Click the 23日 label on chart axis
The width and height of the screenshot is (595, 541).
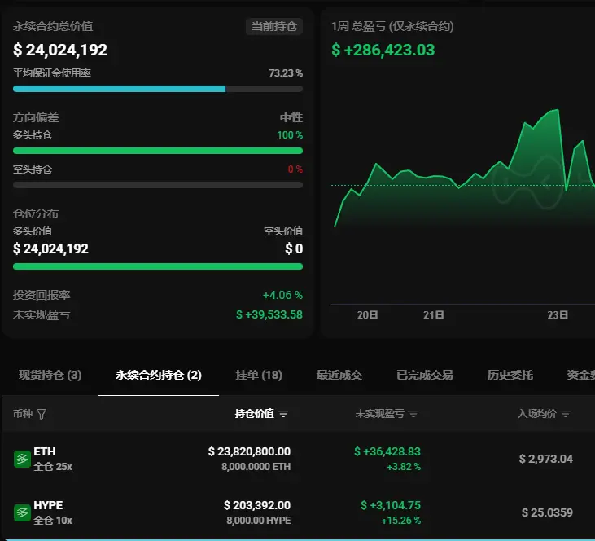click(x=558, y=315)
